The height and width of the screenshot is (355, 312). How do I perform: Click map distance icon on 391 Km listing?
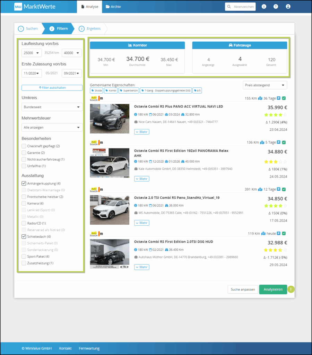(260, 189)
